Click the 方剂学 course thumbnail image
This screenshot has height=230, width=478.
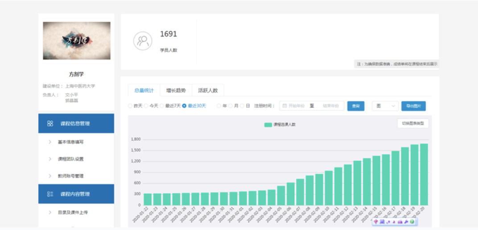[x=76, y=41]
